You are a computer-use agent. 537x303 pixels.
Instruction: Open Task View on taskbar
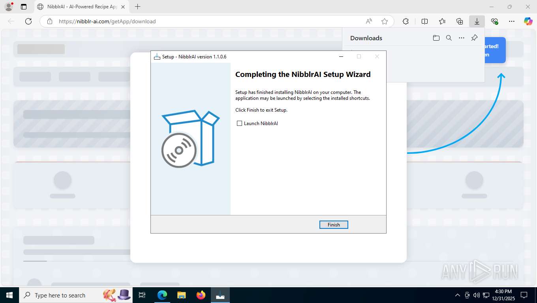[x=142, y=295]
